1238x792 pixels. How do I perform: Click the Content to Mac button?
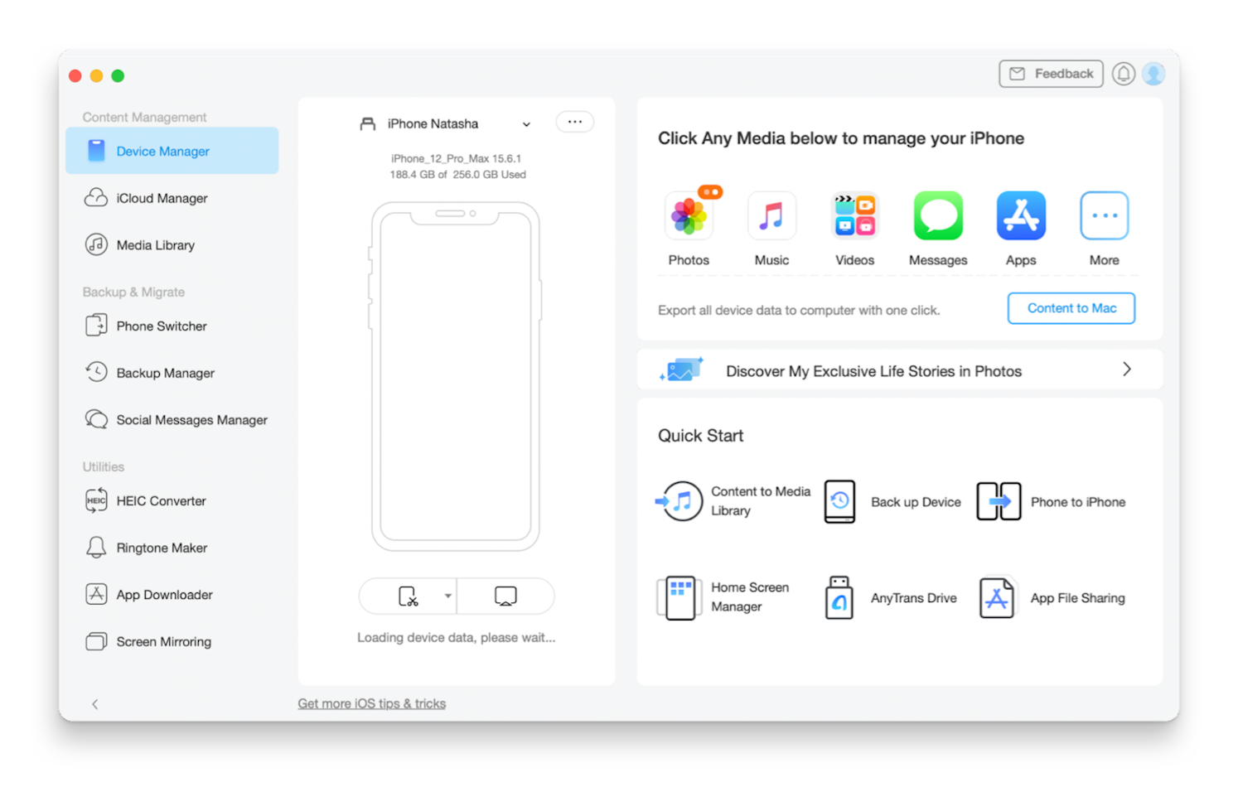1071,308
